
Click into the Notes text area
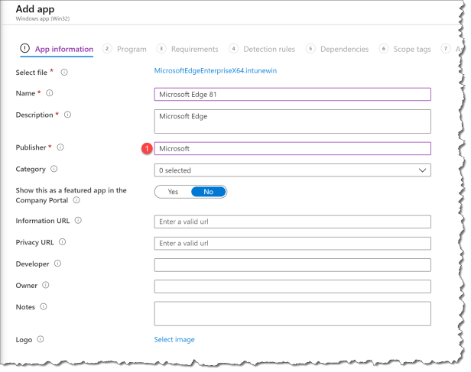tap(293, 313)
